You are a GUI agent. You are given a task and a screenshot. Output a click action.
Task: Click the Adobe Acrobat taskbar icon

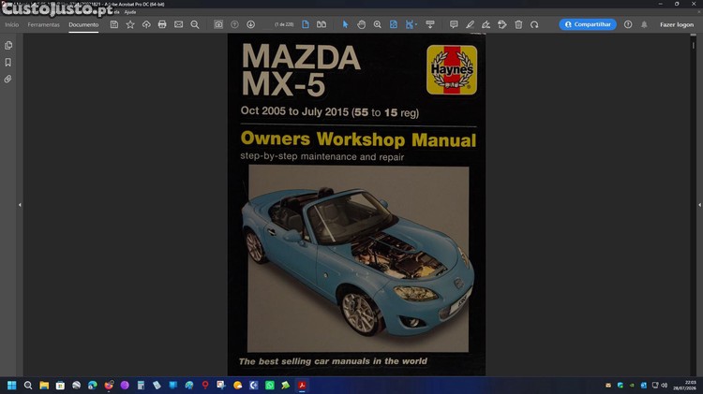302,385
